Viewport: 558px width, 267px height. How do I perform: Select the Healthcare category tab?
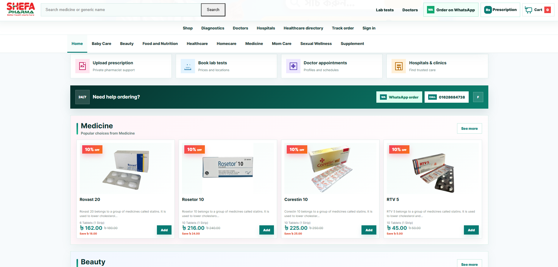[x=197, y=43]
